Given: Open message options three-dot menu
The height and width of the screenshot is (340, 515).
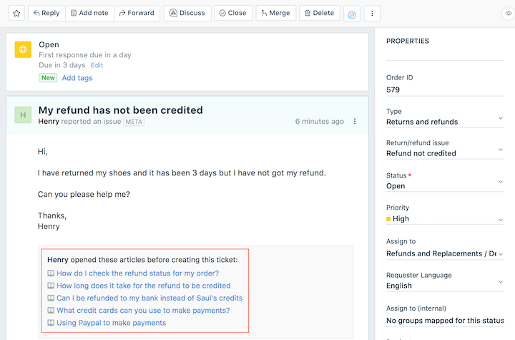Looking at the screenshot, I should [355, 122].
